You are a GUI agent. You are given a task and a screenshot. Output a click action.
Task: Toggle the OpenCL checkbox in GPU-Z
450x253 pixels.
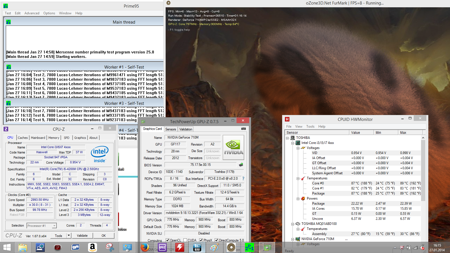click(x=168, y=240)
